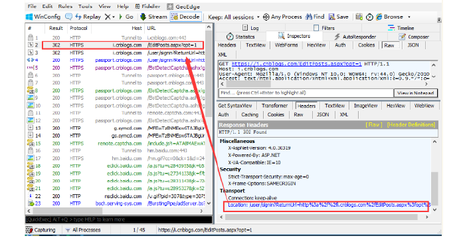Select the Transformer tab
This screenshot has height=244, width=463.
click(x=274, y=106)
